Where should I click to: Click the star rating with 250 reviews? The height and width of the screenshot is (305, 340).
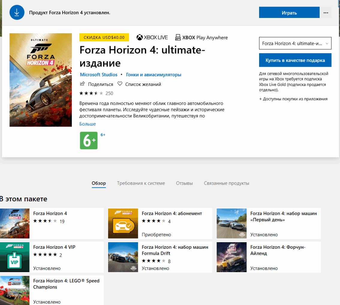pos(92,93)
